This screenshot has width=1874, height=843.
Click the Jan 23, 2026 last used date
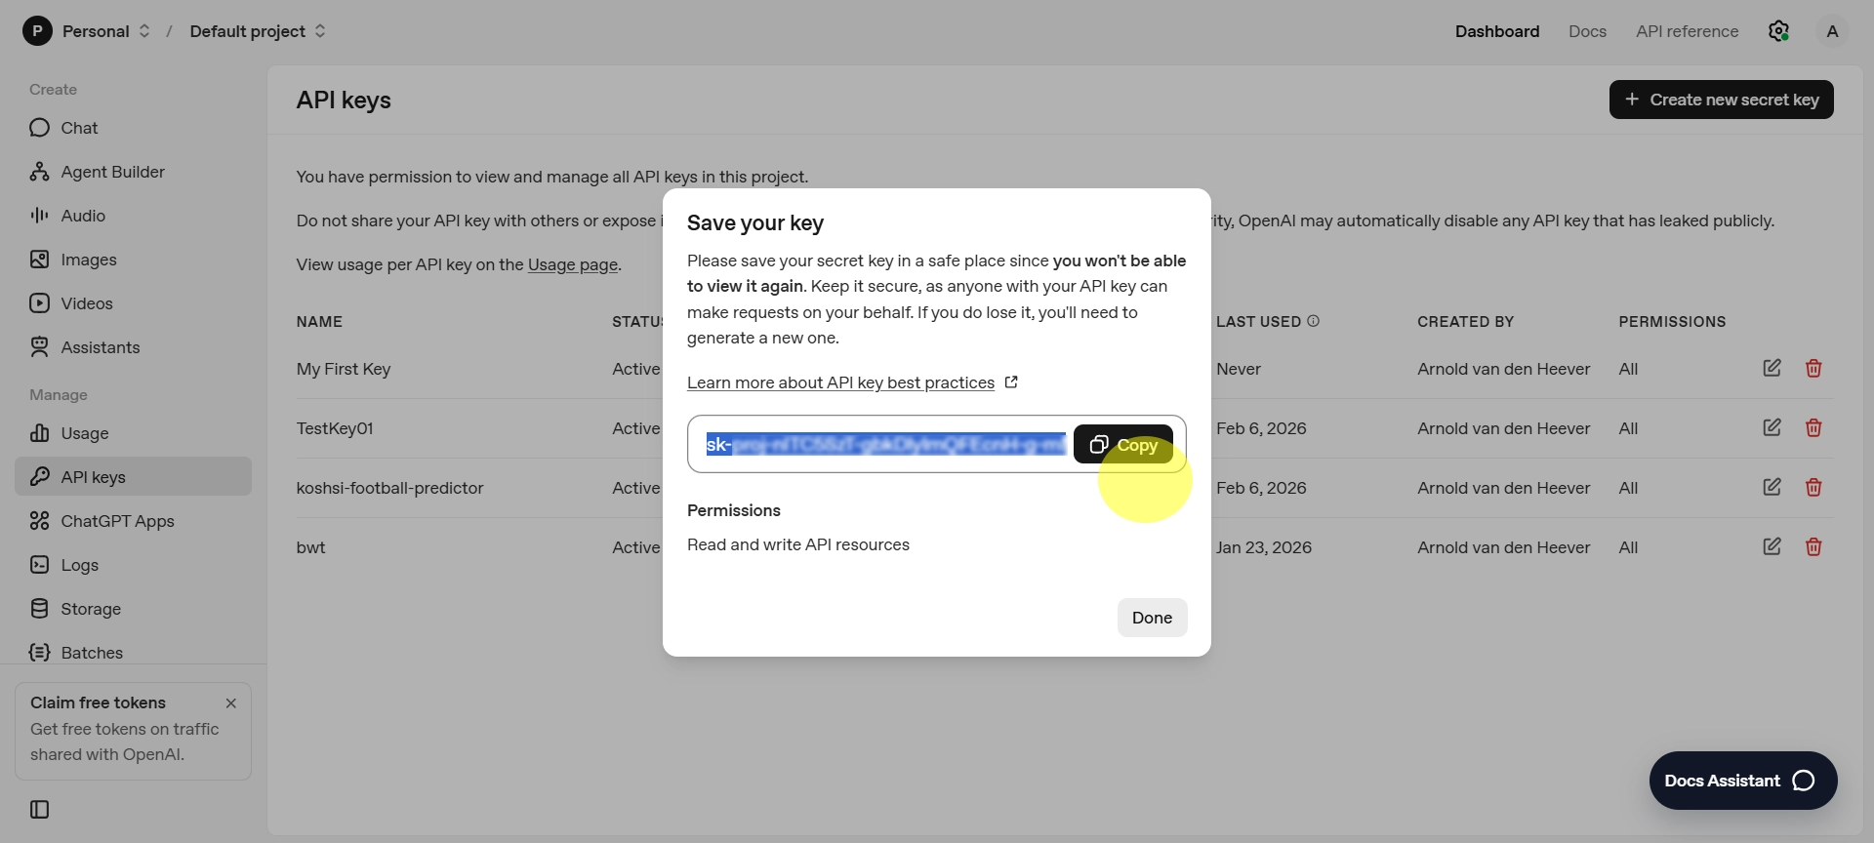pyautogui.click(x=1263, y=547)
